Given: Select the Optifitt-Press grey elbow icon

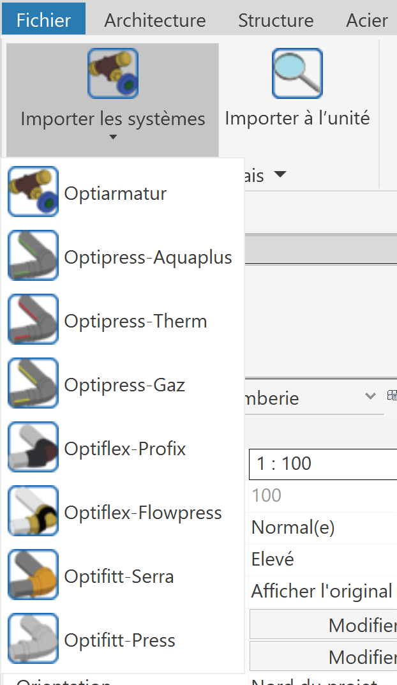Looking at the screenshot, I should 33,639.
